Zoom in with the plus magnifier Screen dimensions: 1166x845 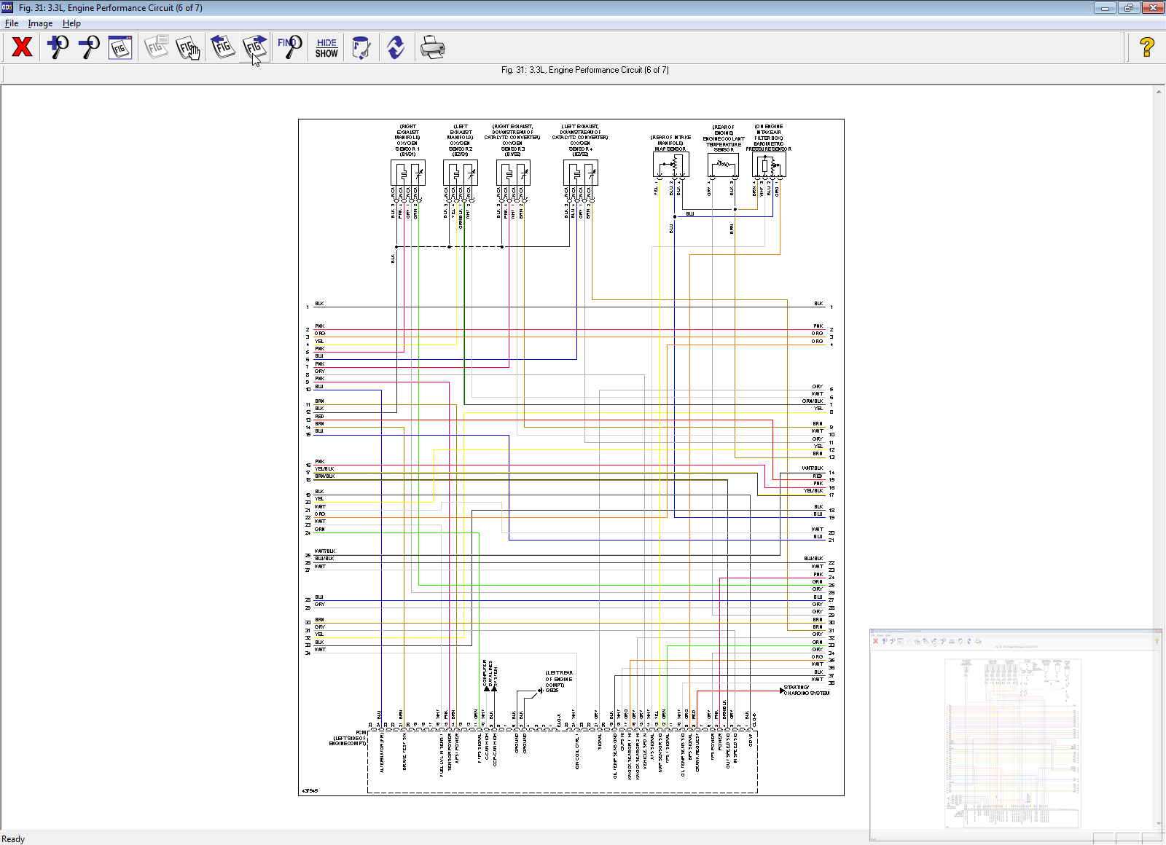coord(57,47)
